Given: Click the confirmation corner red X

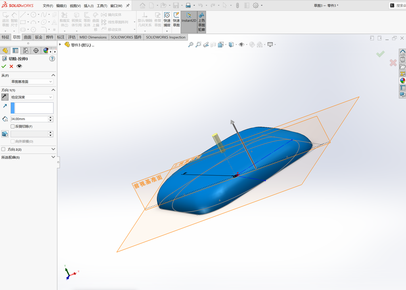Looking at the screenshot, I should (393, 63).
